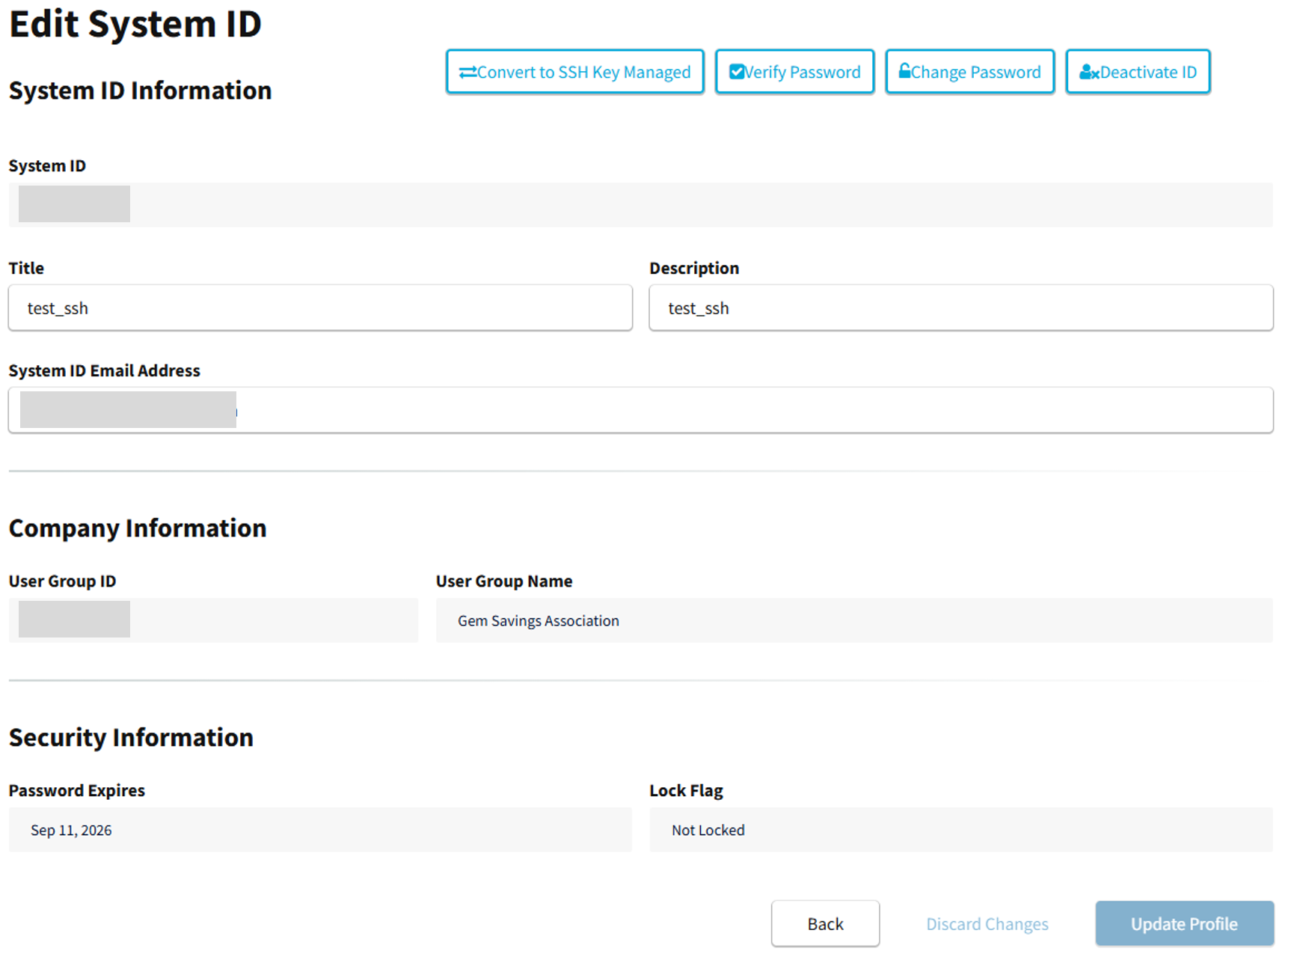Save with the Update Profile button
1303x960 pixels.
pyautogui.click(x=1184, y=924)
